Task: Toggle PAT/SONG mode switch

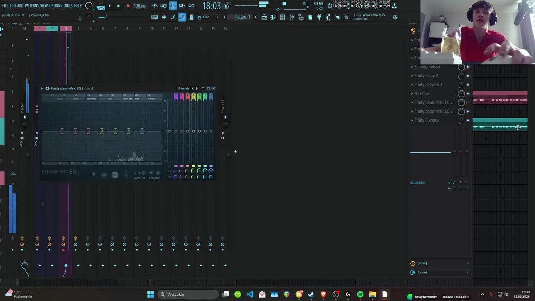Action: [101, 6]
